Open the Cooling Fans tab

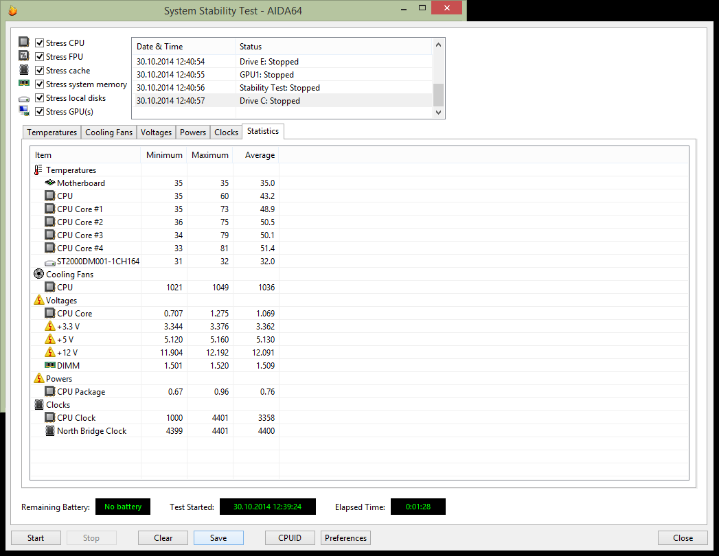point(109,132)
